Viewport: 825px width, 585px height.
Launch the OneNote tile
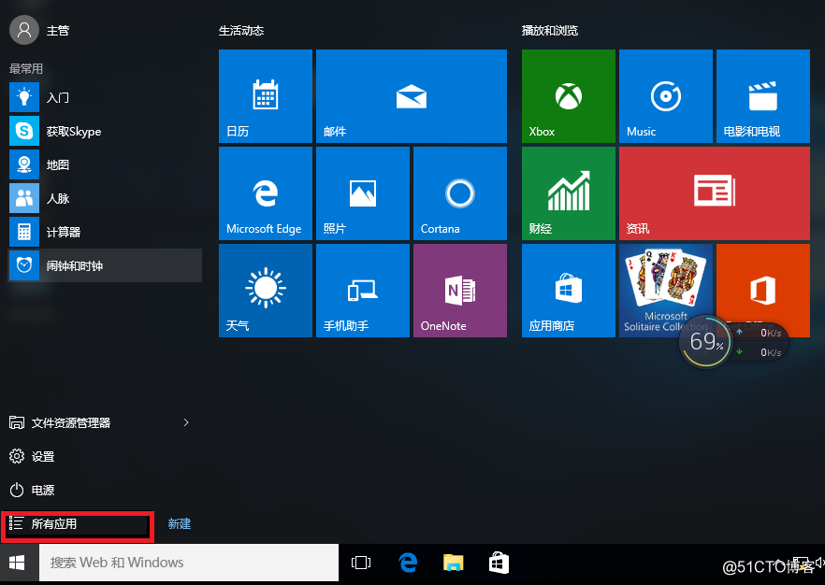tap(460, 291)
